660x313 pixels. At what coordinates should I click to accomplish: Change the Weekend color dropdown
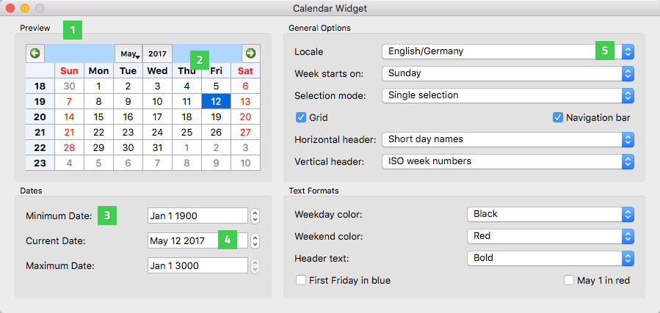pyautogui.click(x=550, y=236)
